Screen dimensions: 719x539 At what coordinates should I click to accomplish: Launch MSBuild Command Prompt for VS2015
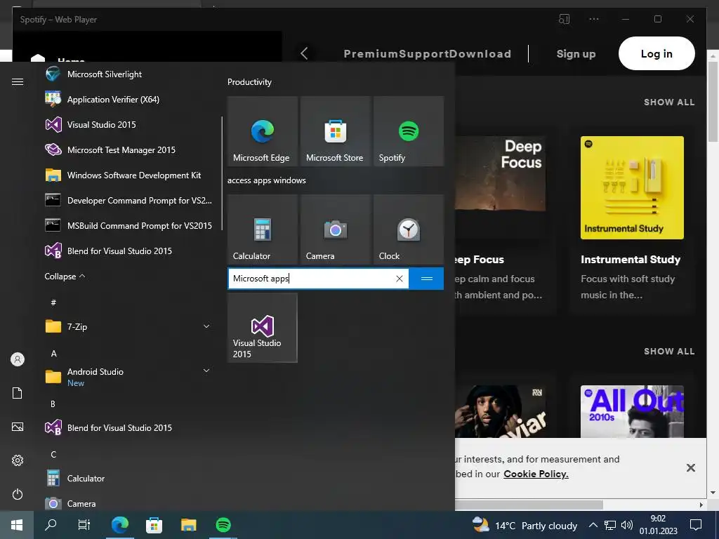[x=128, y=225]
